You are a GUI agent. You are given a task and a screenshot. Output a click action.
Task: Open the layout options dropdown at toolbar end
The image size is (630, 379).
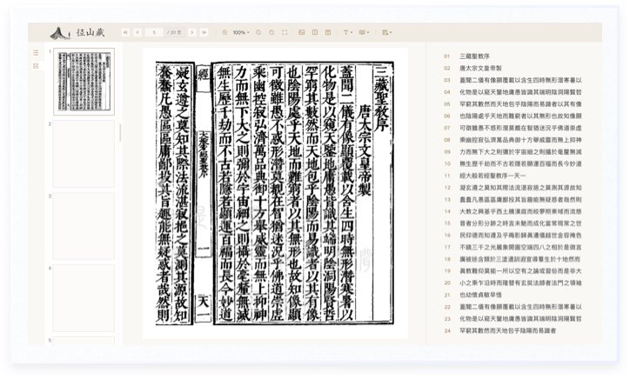387,32
